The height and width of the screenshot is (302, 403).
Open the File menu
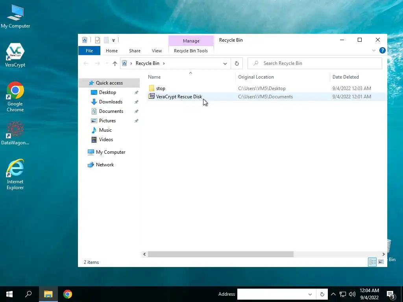coord(89,51)
